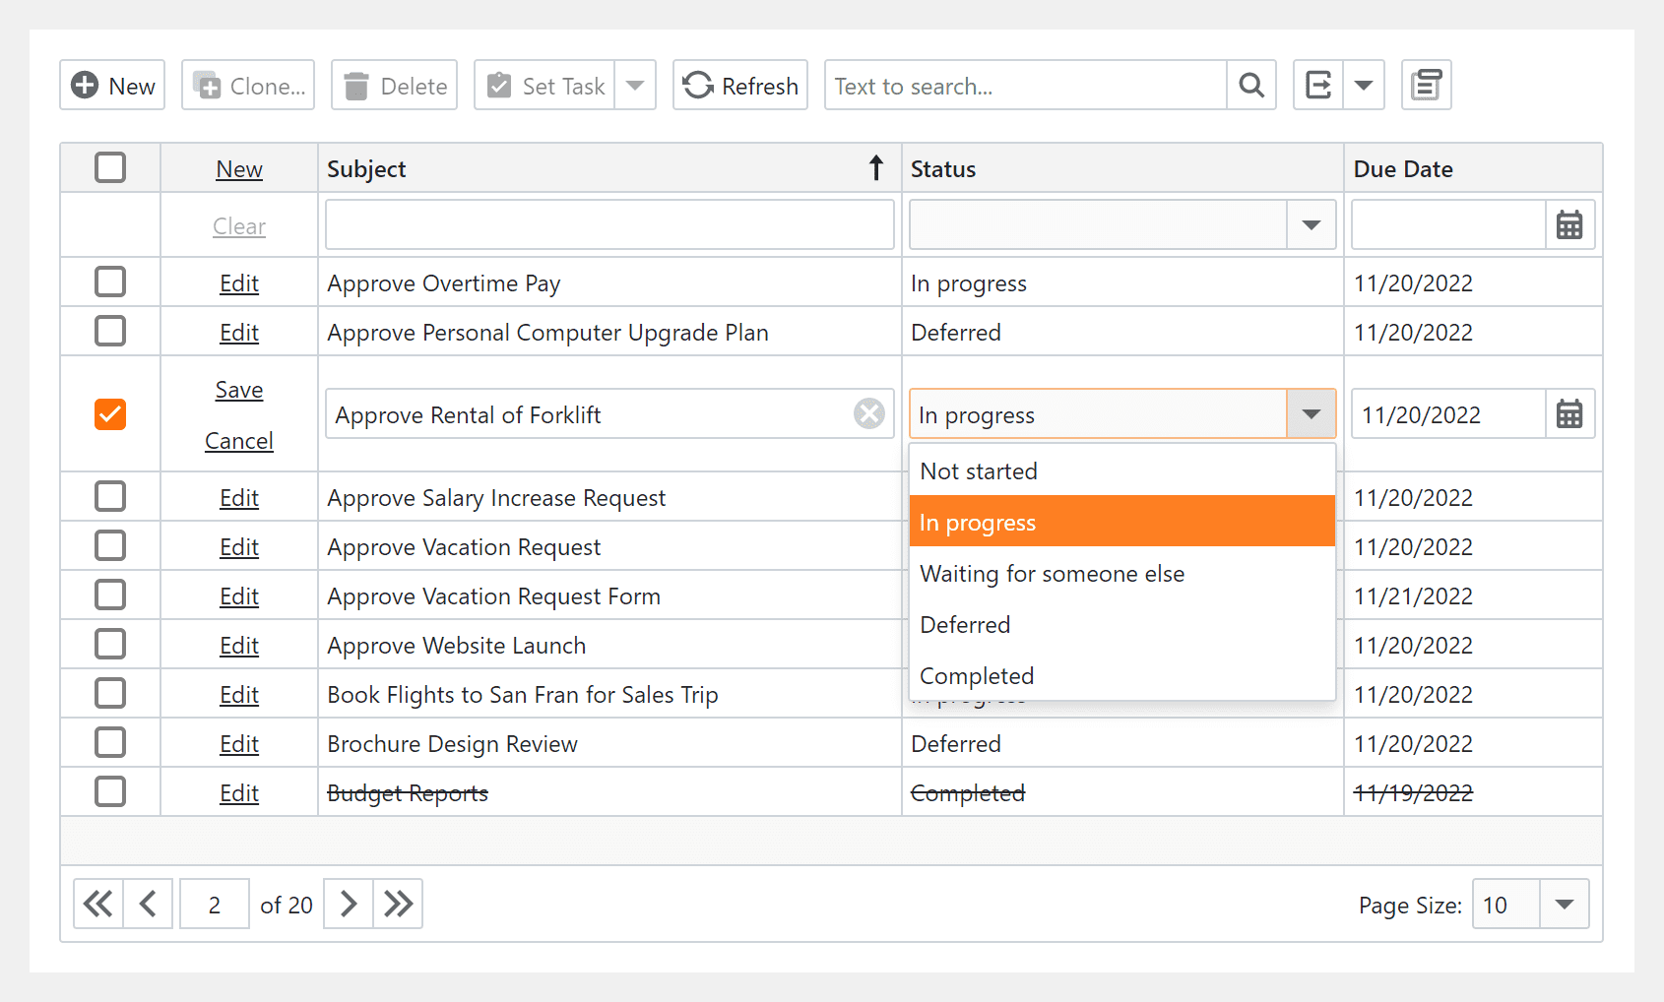Choose Waiting for someone else status
Screen dimensions: 1664x1002
click(1052, 573)
